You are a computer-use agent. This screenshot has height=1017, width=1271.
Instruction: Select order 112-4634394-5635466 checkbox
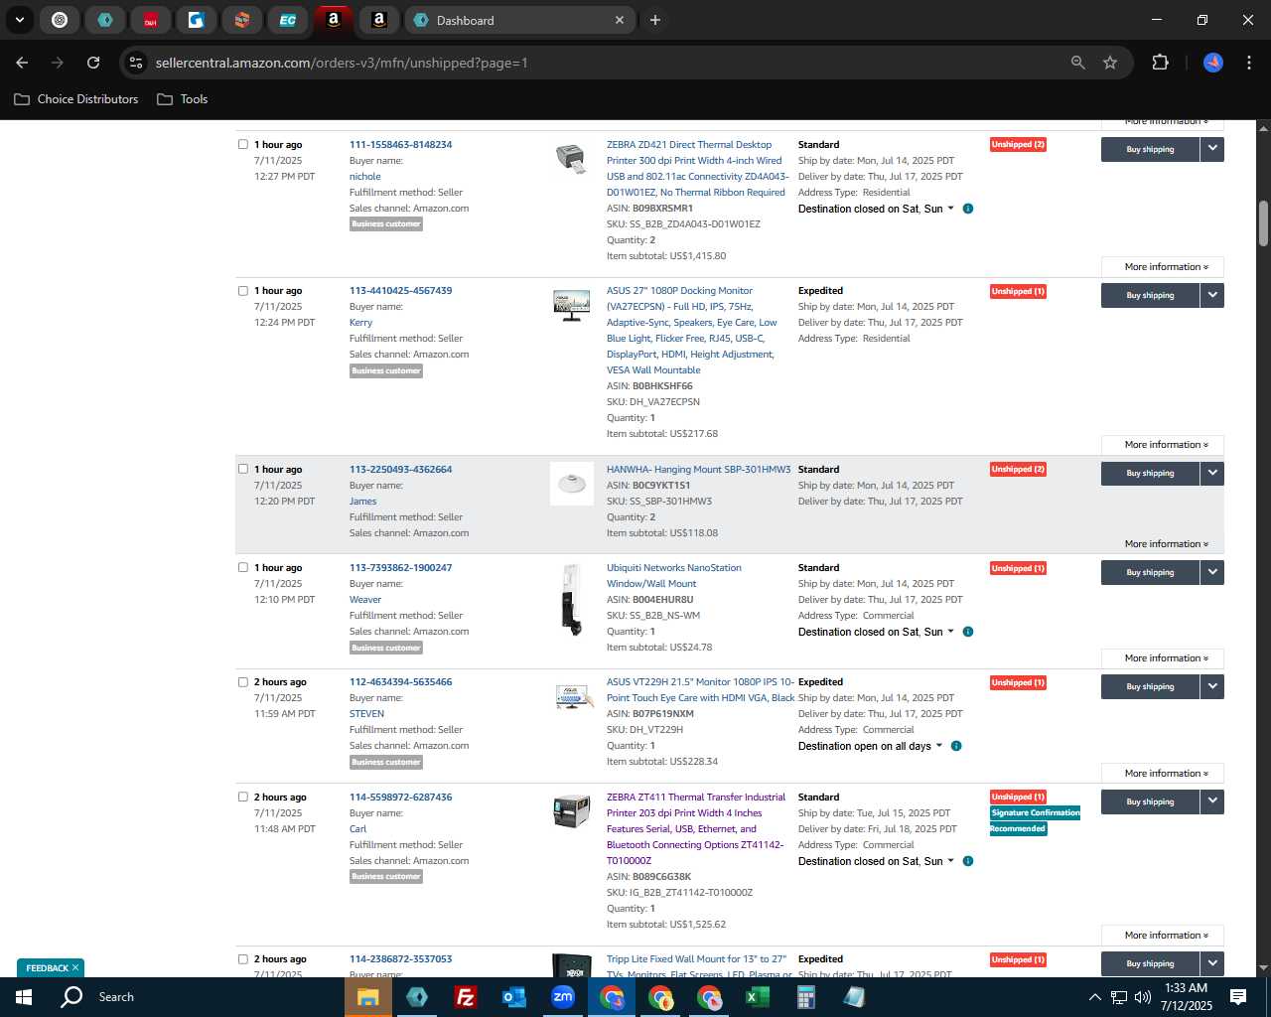(x=243, y=682)
